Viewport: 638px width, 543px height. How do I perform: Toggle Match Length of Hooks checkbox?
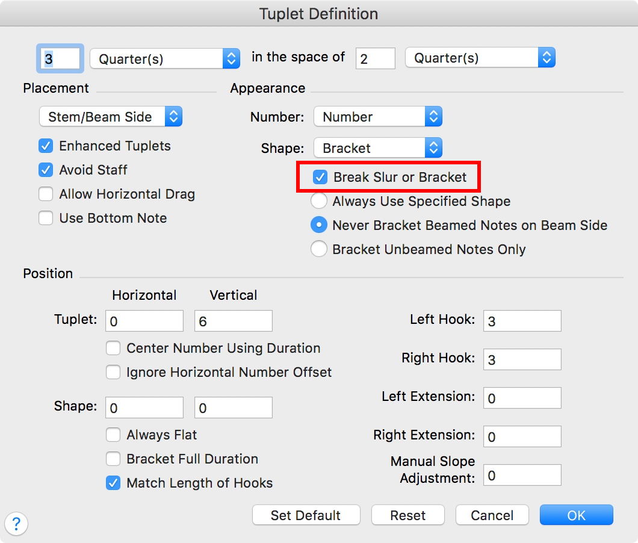pyautogui.click(x=113, y=483)
